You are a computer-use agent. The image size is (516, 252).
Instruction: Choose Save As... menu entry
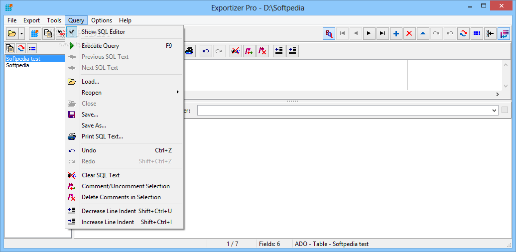click(x=124, y=126)
